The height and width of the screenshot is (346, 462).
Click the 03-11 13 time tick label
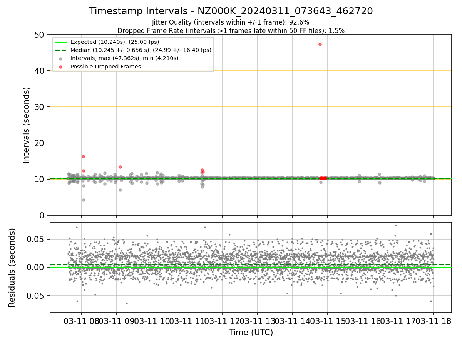(257, 321)
